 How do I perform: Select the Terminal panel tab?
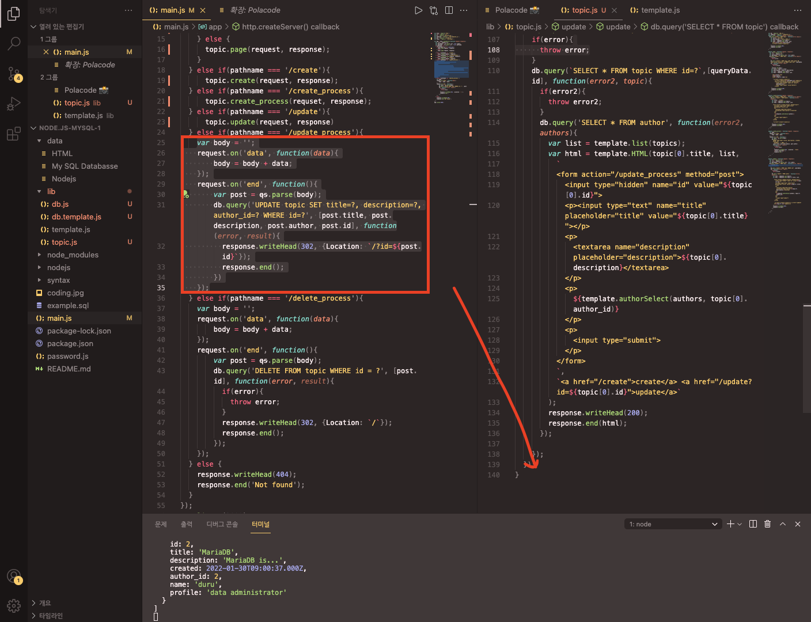click(260, 524)
